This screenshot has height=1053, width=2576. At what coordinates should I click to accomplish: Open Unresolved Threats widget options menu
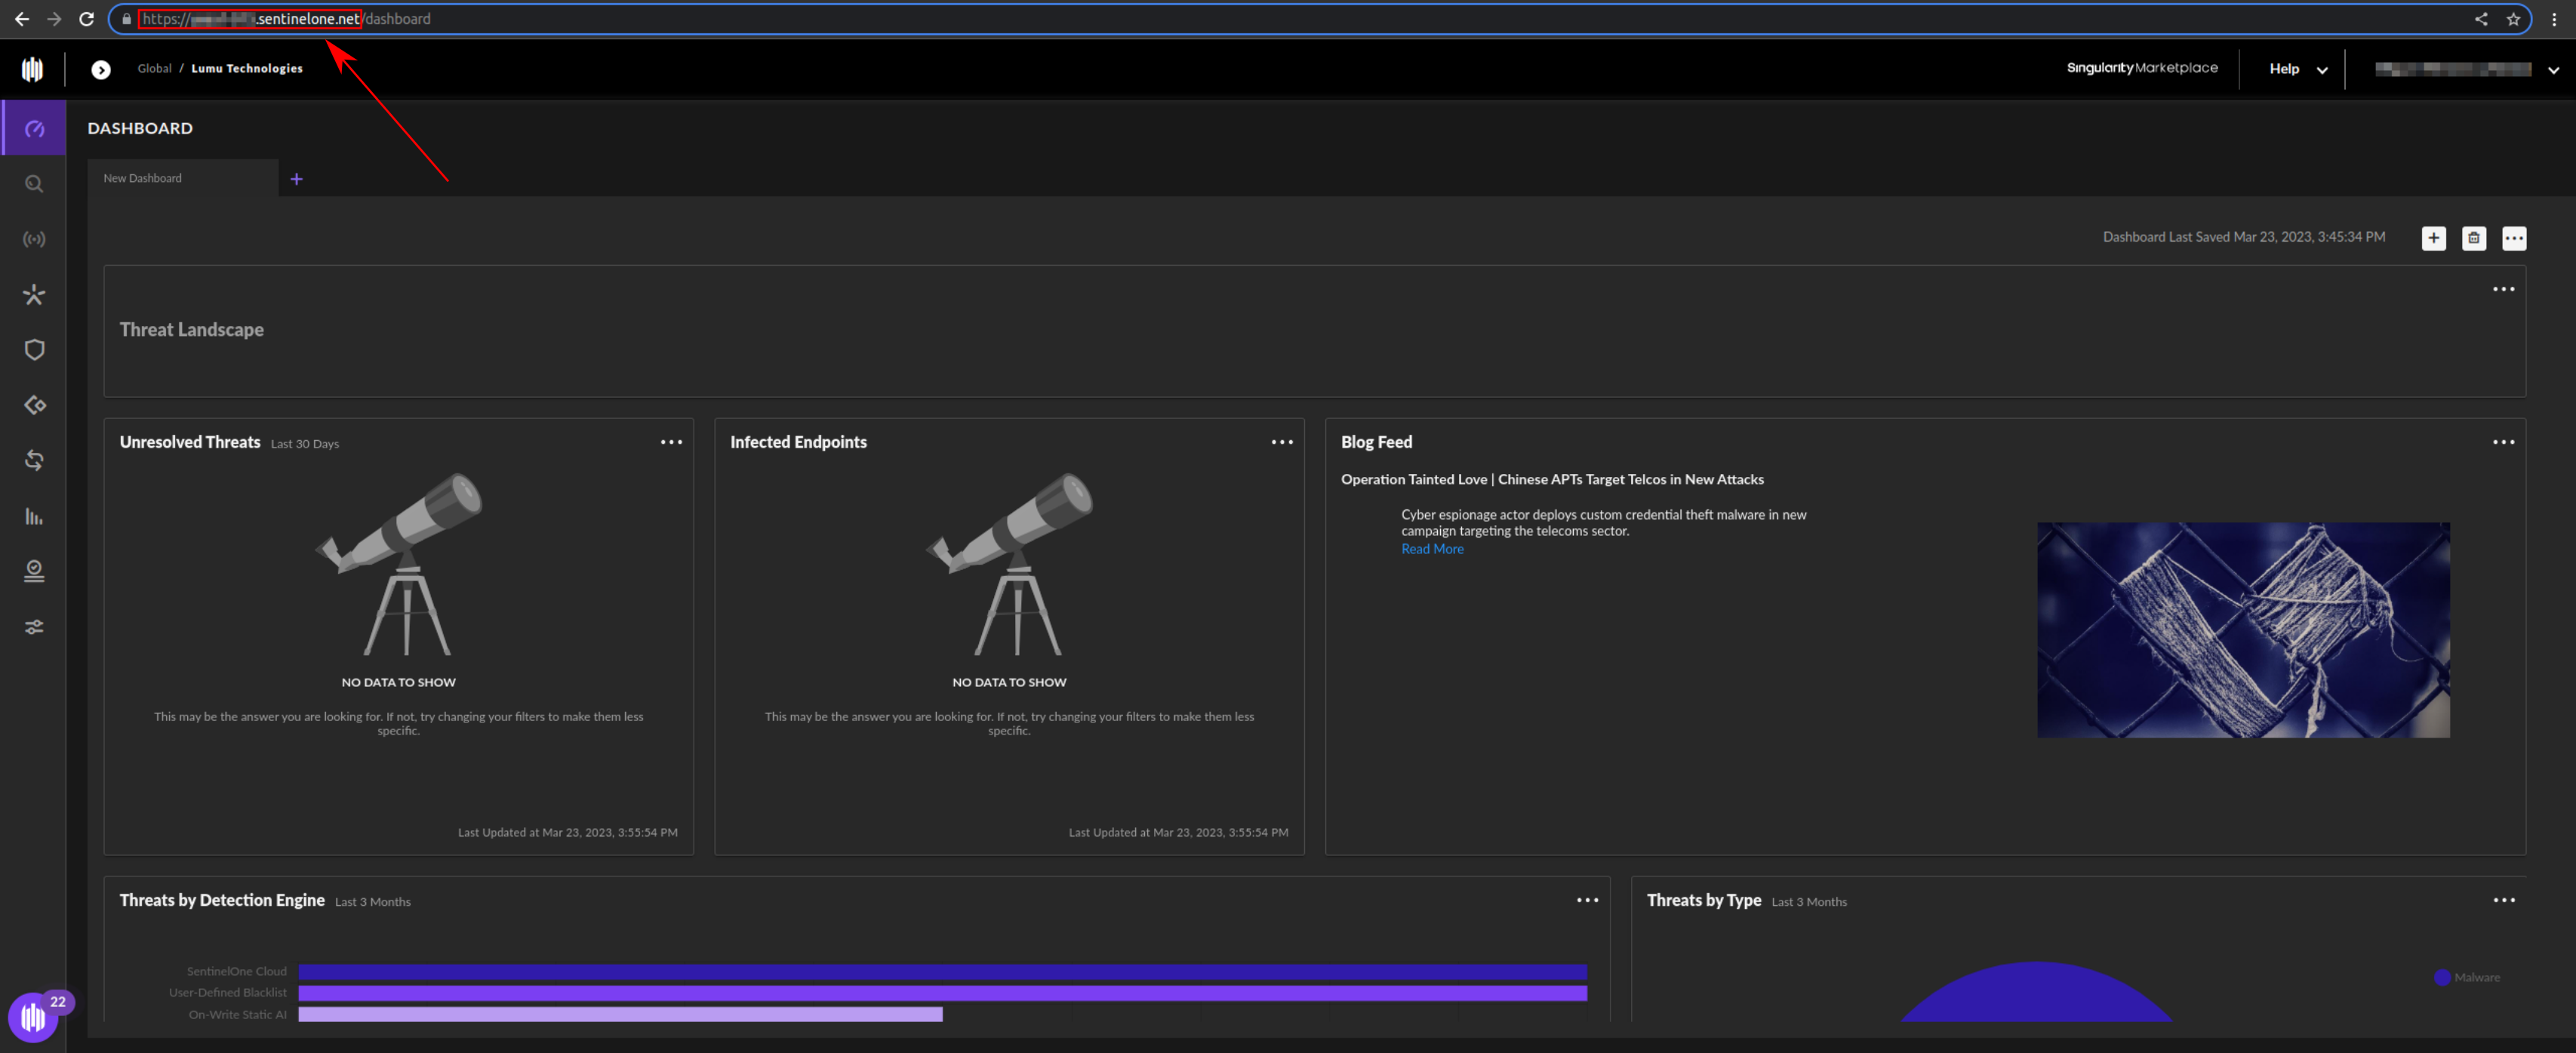(671, 442)
